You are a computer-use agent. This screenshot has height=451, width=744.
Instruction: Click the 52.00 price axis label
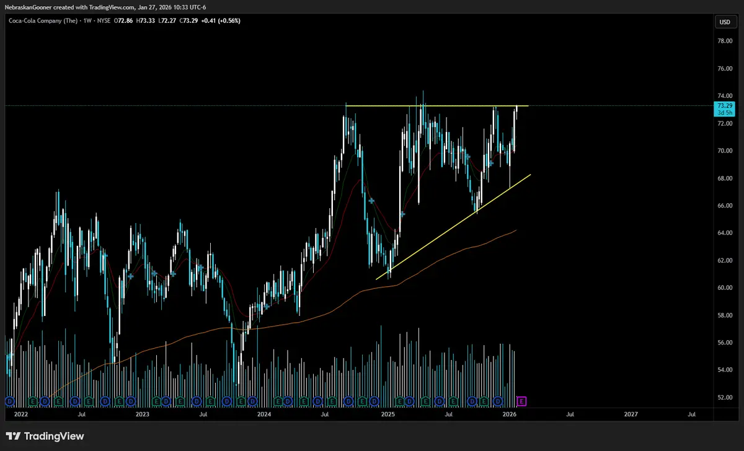point(725,397)
